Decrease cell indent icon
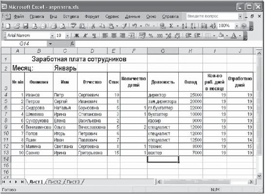This screenshot has height=194, width=265. click(x=188, y=35)
